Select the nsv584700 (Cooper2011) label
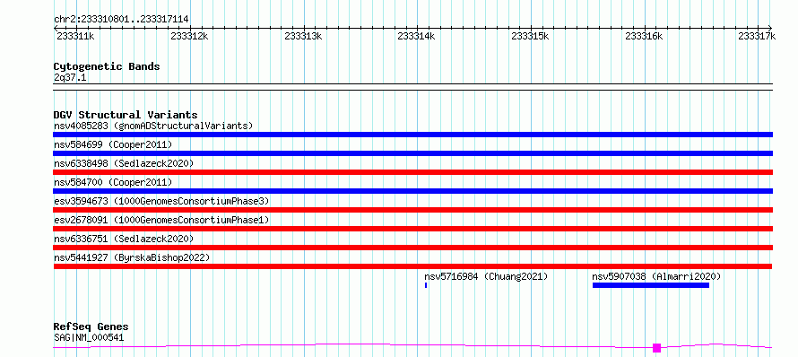Viewport: 798px width, 357px height. click(x=113, y=182)
